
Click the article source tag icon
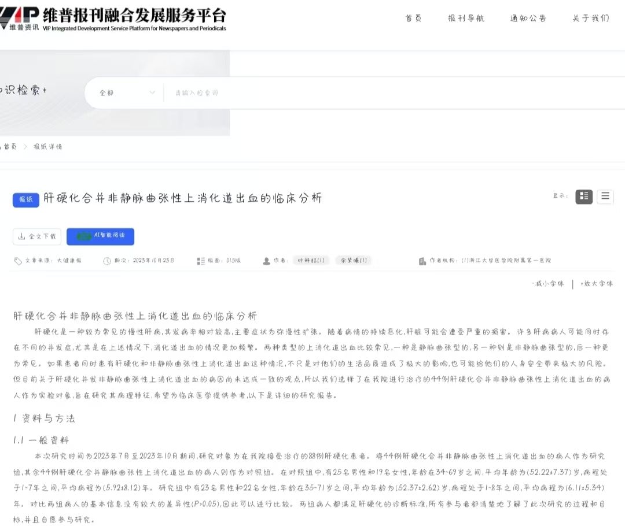(18, 261)
